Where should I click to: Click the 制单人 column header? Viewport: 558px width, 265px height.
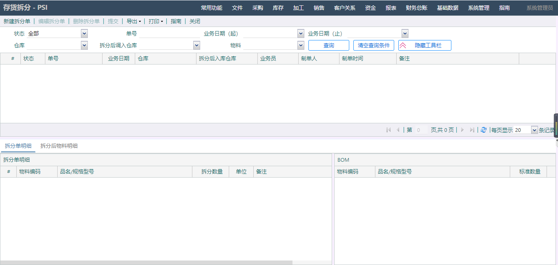tap(319, 58)
